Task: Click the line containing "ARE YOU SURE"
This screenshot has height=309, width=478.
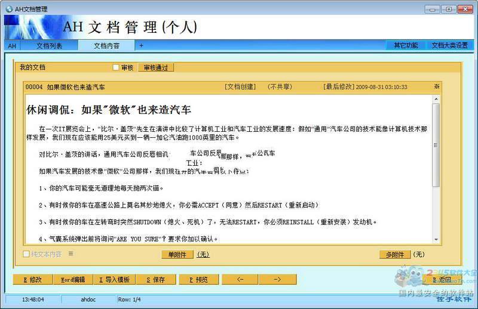Action: 128,239
